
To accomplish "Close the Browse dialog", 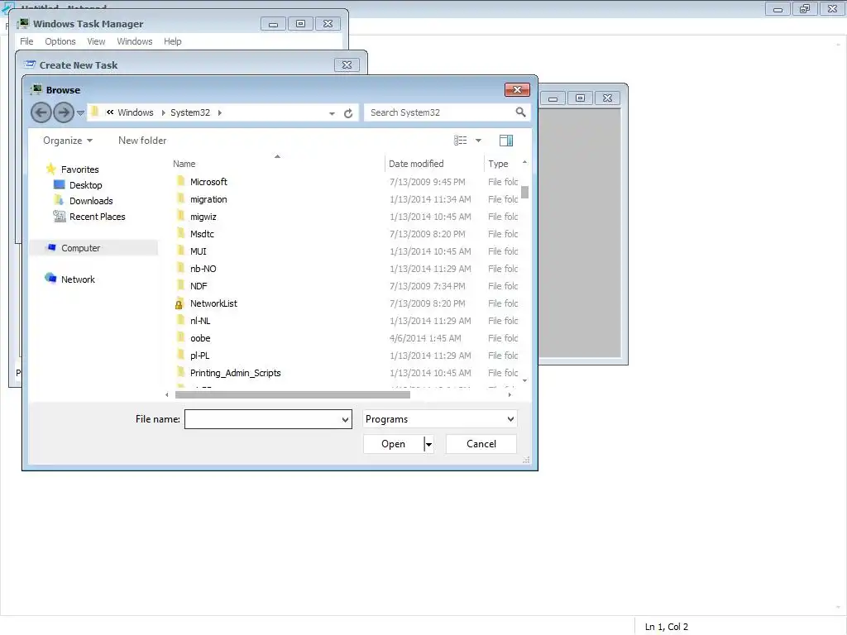I will pyautogui.click(x=517, y=89).
